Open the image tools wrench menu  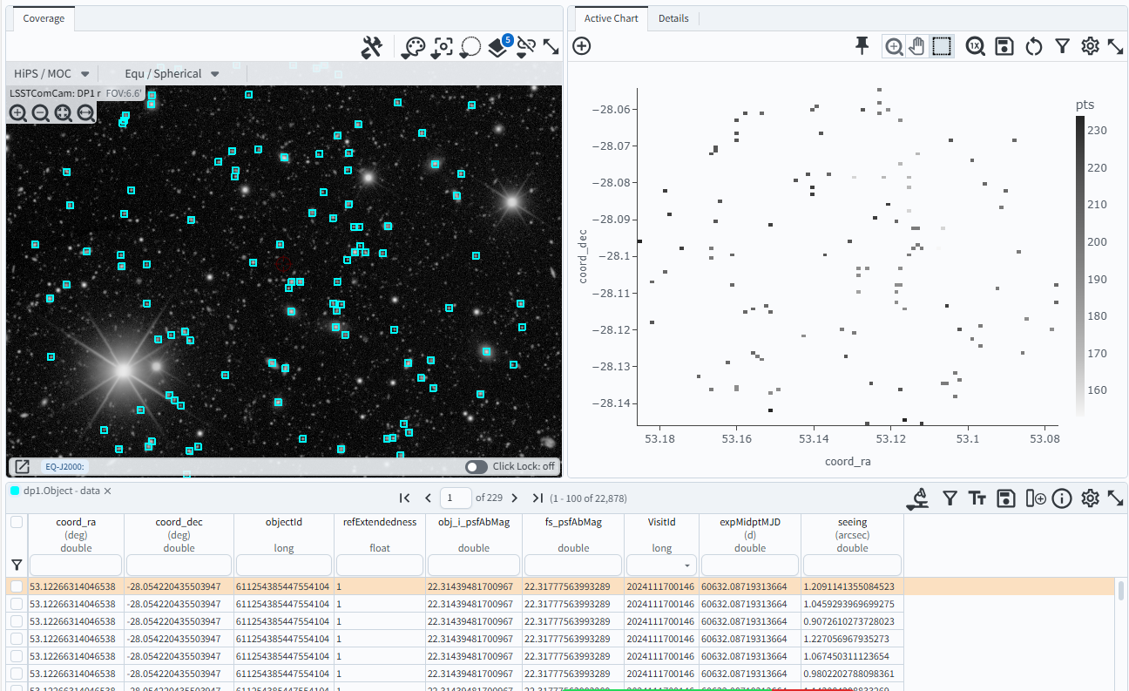pyautogui.click(x=372, y=48)
